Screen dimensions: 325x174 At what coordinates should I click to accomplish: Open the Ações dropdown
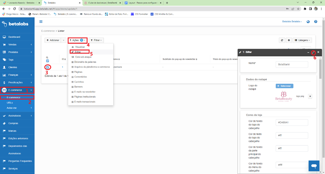(77, 40)
